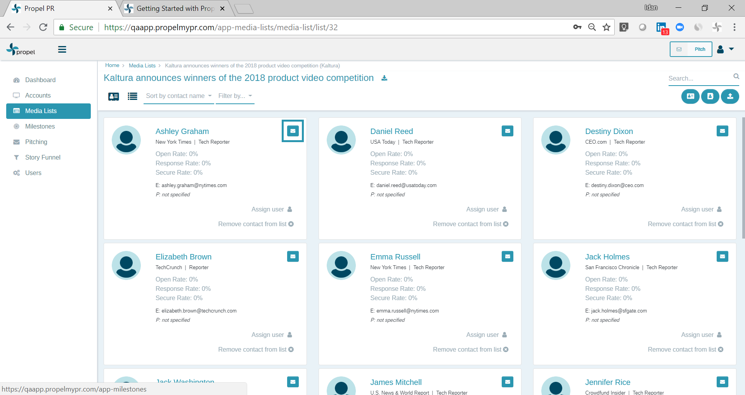
Task: Click Daniel Reed's profile avatar
Action: [x=341, y=140]
